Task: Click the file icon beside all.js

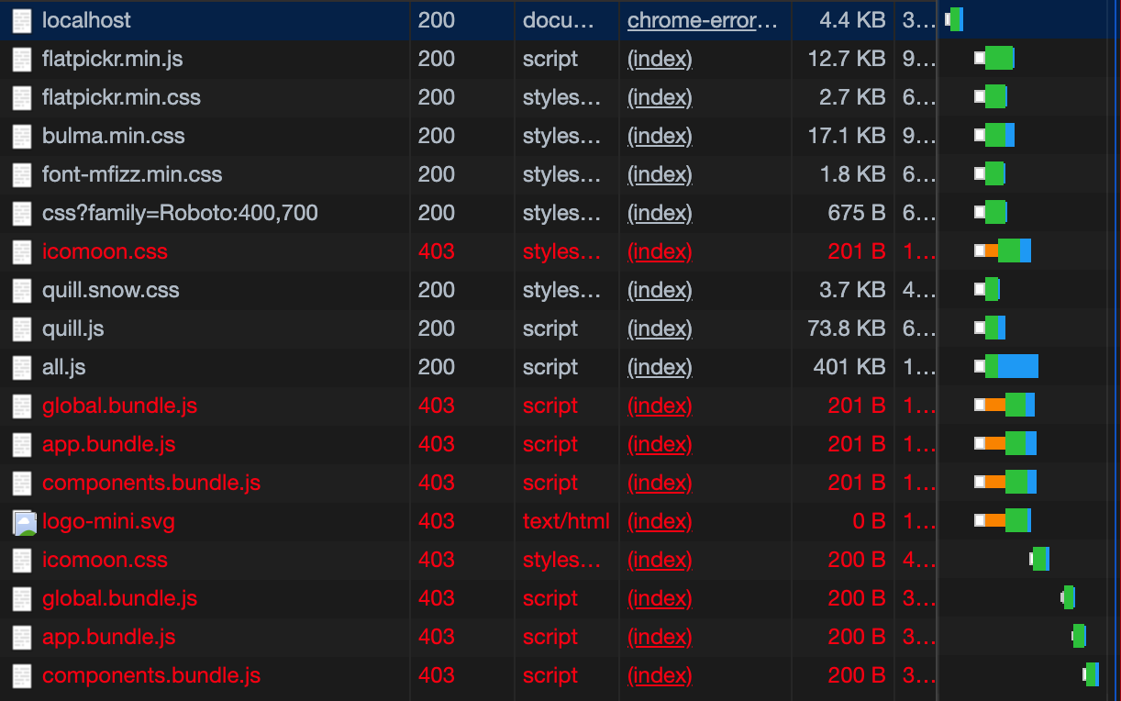Action: click(20, 366)
